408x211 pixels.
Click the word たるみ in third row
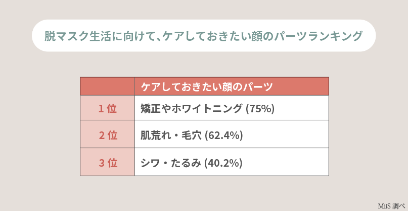coord(187,163)
